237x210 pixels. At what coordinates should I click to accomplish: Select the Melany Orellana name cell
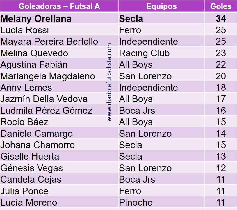36,19
